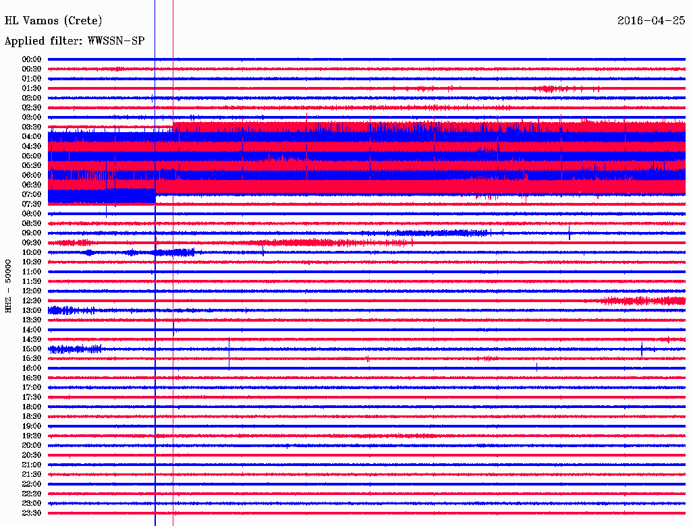Select the 13:30 time label

(x=31, y=320)
